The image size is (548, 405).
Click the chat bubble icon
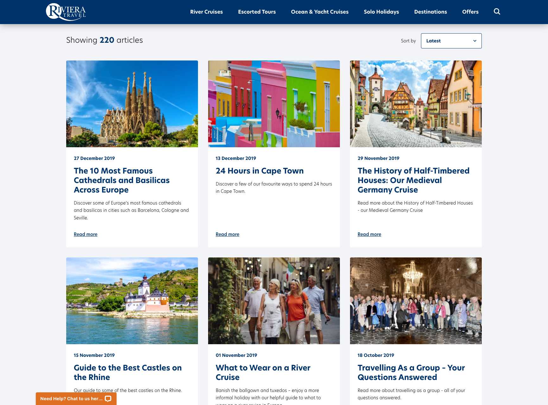pos(108,399)
